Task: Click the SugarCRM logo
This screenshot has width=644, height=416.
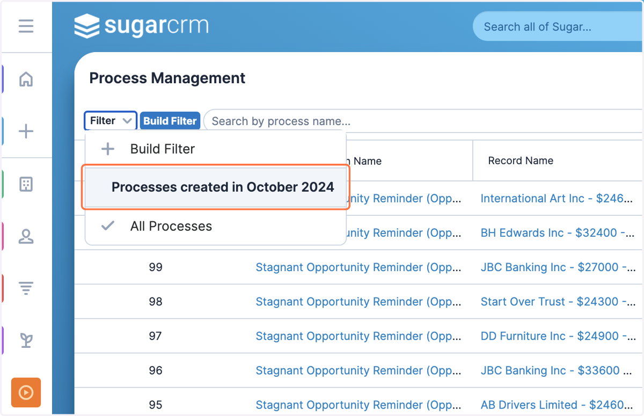Action: click(x=141, y=26)
